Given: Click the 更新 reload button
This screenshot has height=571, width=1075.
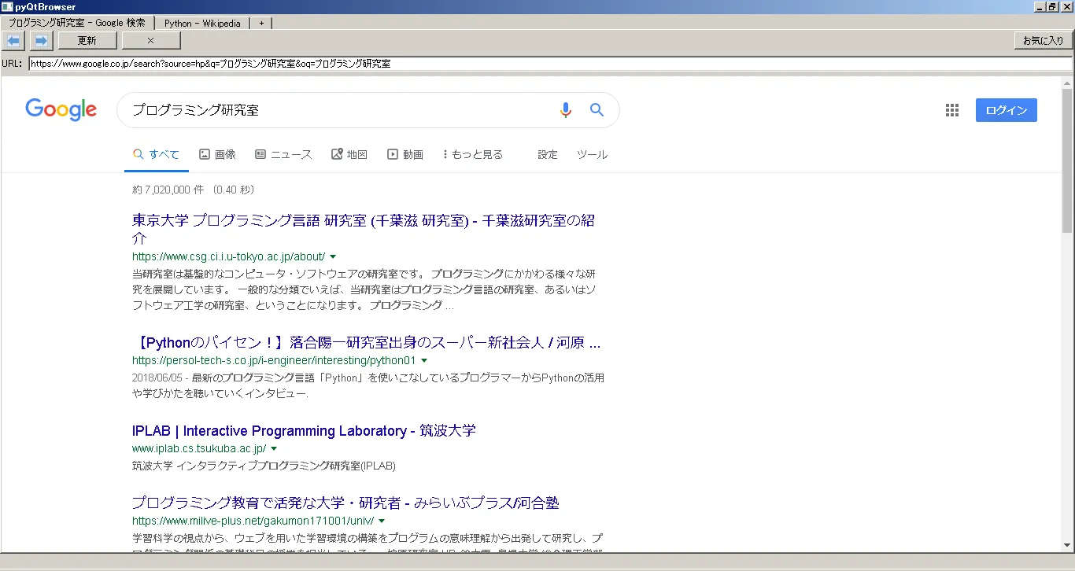Looking at the screenshot, I should pos(87,40).
